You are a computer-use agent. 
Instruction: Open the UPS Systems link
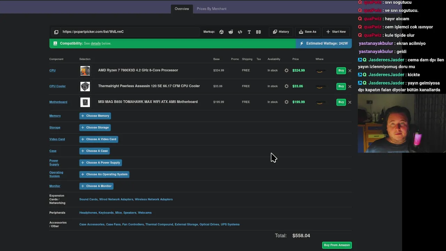pos(230,225)
